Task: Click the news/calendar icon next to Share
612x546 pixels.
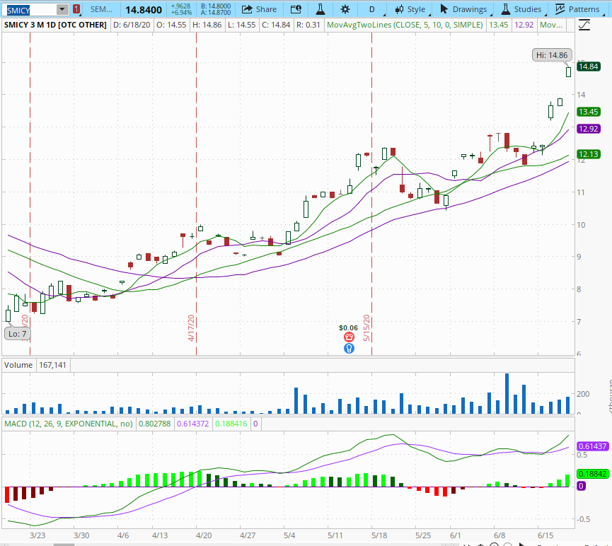Action: [x=296, y=9]
